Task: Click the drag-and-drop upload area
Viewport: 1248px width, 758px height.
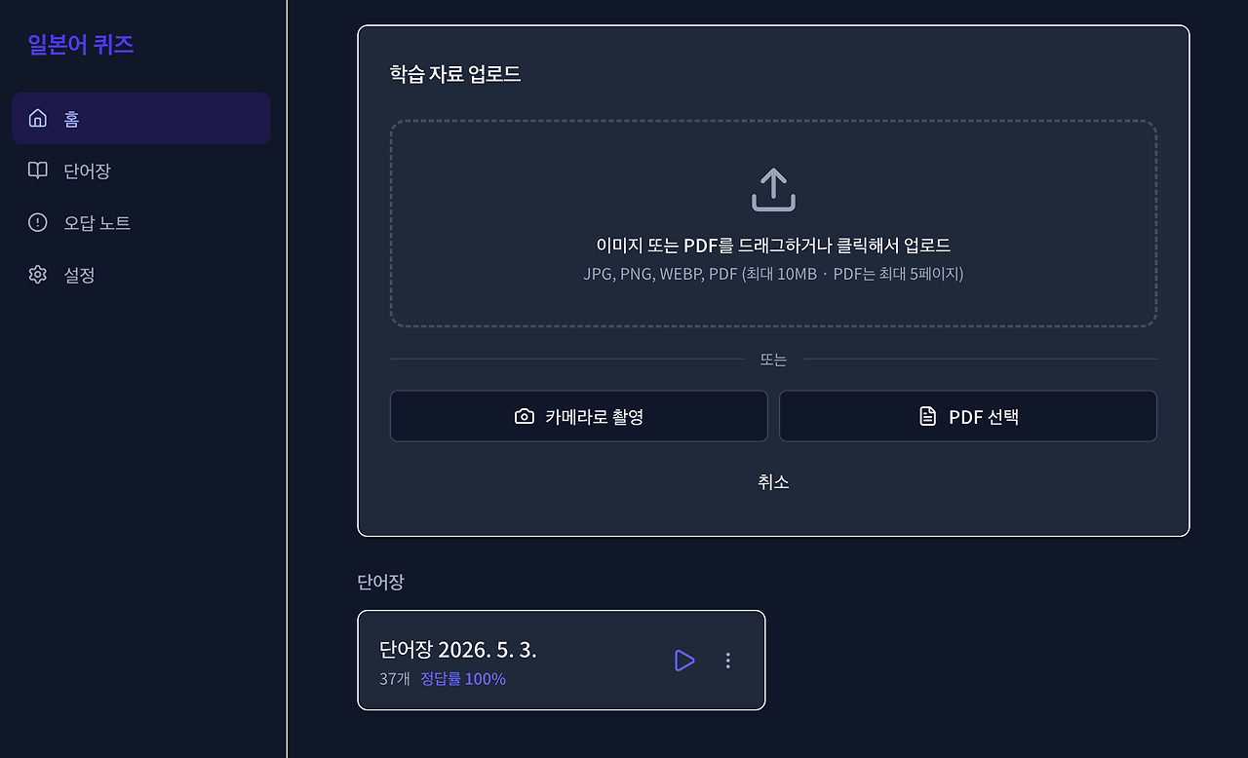Action: click(773, 224)
